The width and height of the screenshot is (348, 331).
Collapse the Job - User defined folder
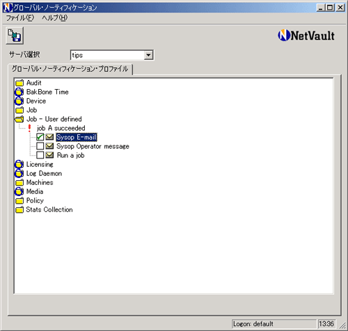[x=19, y=119]
